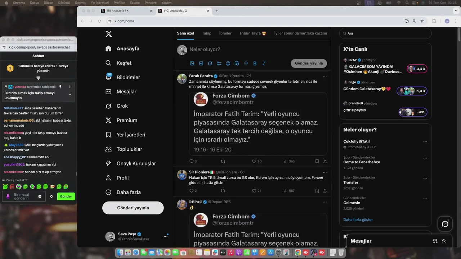The image size is (461, 259).
Task: Expand pinned message in Kick chat
Action: point(70,94)
